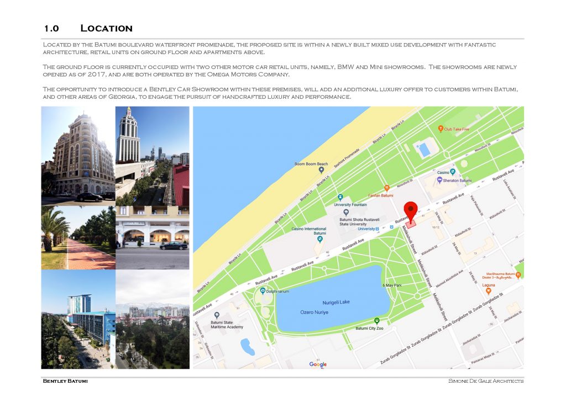The height and width of the screenshot is (402, 566).
Task: Select the Batumi Shota Rustaveli State University pin
Action: [346, 213]
